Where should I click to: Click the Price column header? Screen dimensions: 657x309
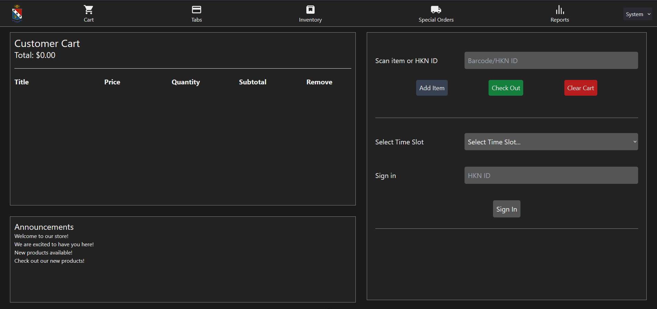112,82
